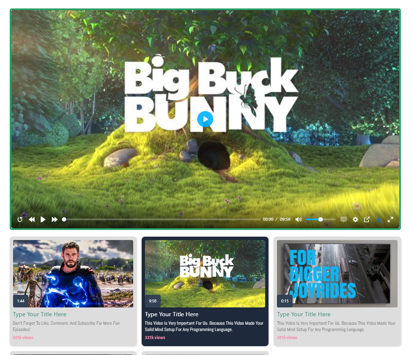Screen dimensions: 411x355
Task: Start playback with the control bar play button
Action: pyautogui.click(x=43, y=219)
